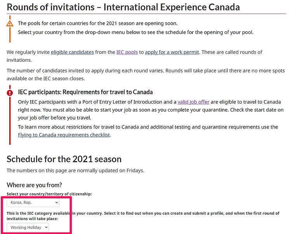Open Flying to Canada requirements checklist link
291x234 pixels.
(x=64, y=135)
